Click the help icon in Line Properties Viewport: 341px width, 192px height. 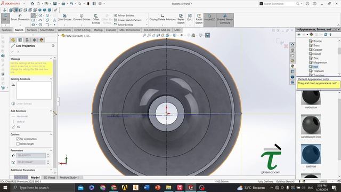[53, 46]
